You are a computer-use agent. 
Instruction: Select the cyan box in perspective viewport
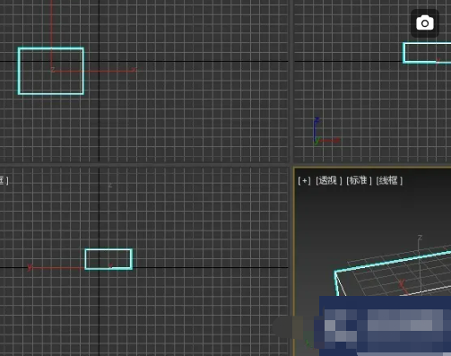click(392, 274)
